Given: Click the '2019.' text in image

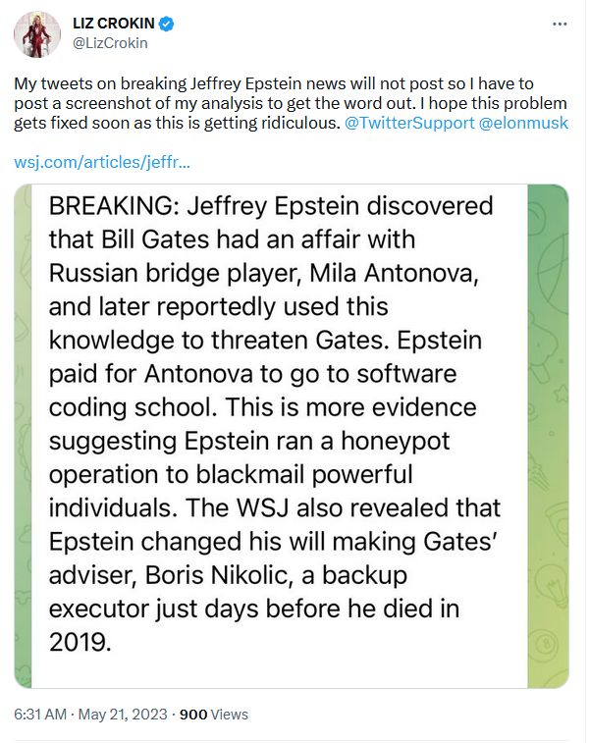Looking at the screenshot, I should [80, 643].
